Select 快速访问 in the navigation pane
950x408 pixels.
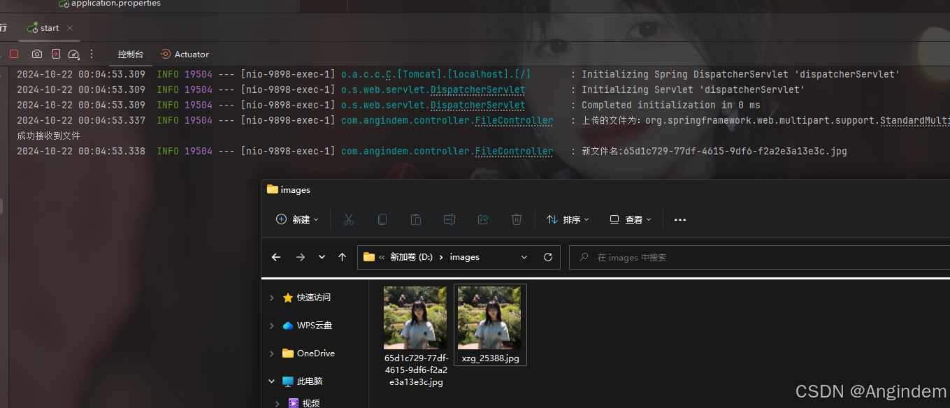(x=306, y=298)
